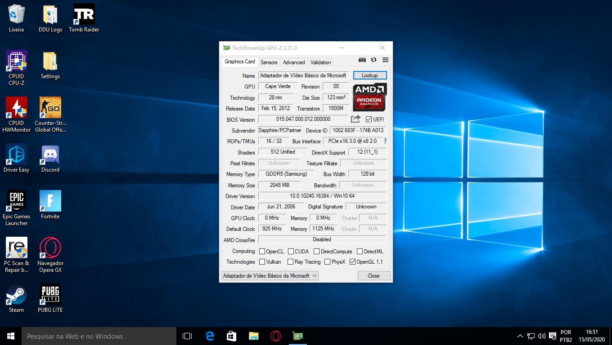
Task: Open Microsoft Store from the taskbar
Action: [231, 336]
